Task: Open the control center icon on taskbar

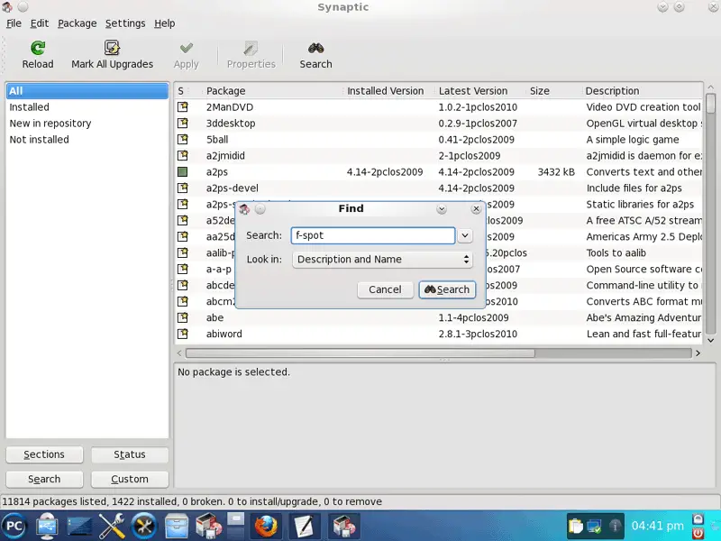Action: pos(144,526)
